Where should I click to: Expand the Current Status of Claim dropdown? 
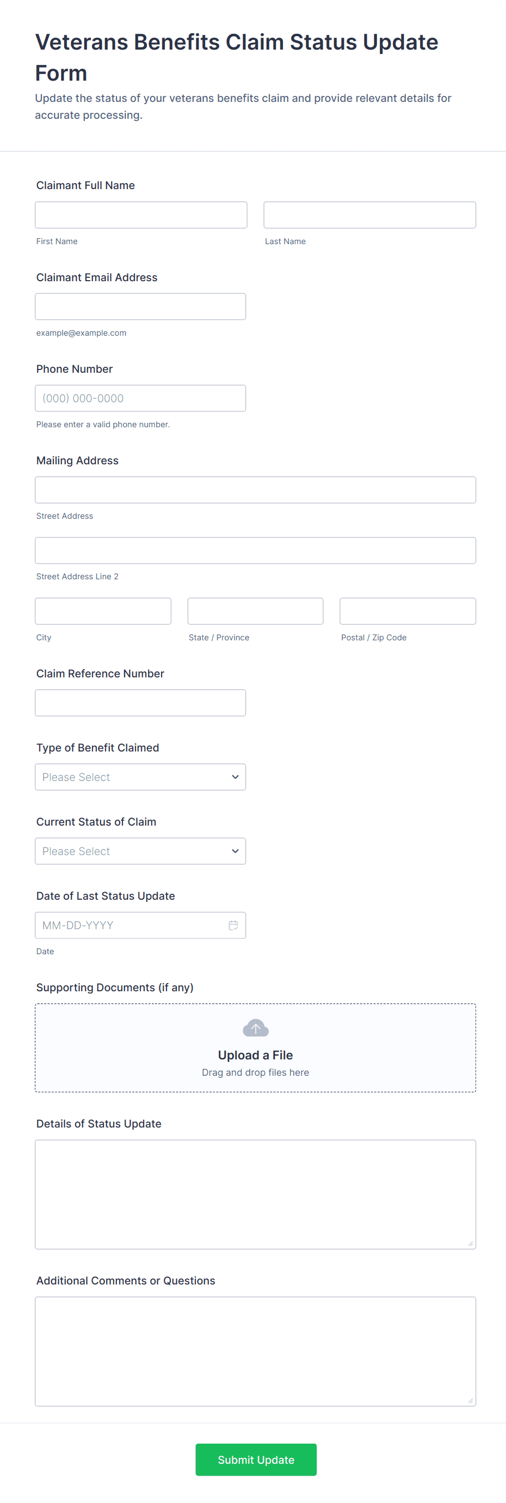click(140, 851)
